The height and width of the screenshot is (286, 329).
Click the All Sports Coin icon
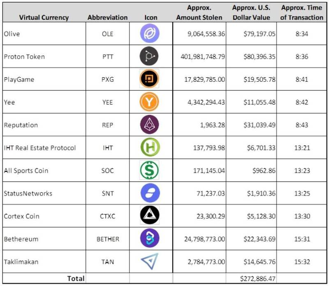[150, 171]
